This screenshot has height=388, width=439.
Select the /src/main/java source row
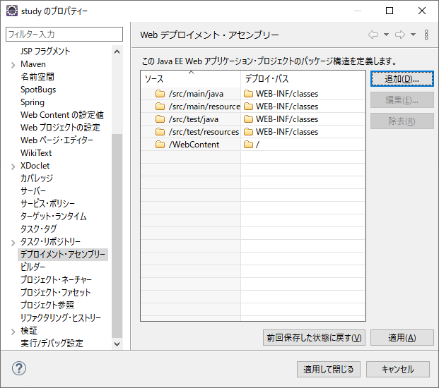click(x=191, y=94)
